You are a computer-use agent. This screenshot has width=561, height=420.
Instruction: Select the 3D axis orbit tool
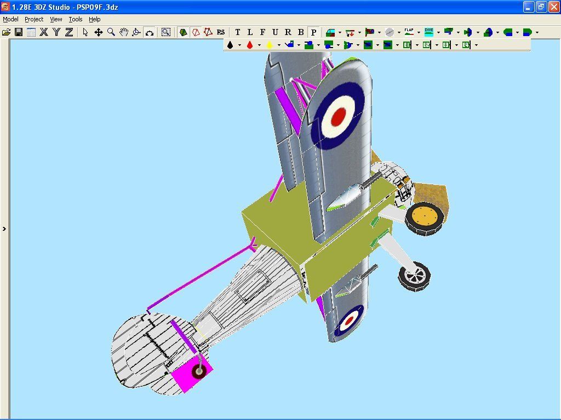click(x=136, y=32)
